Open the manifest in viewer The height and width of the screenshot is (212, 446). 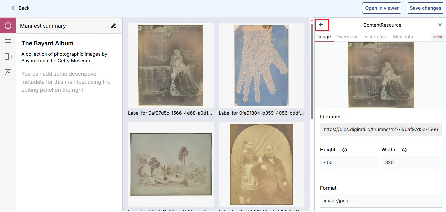coord(382,8)
